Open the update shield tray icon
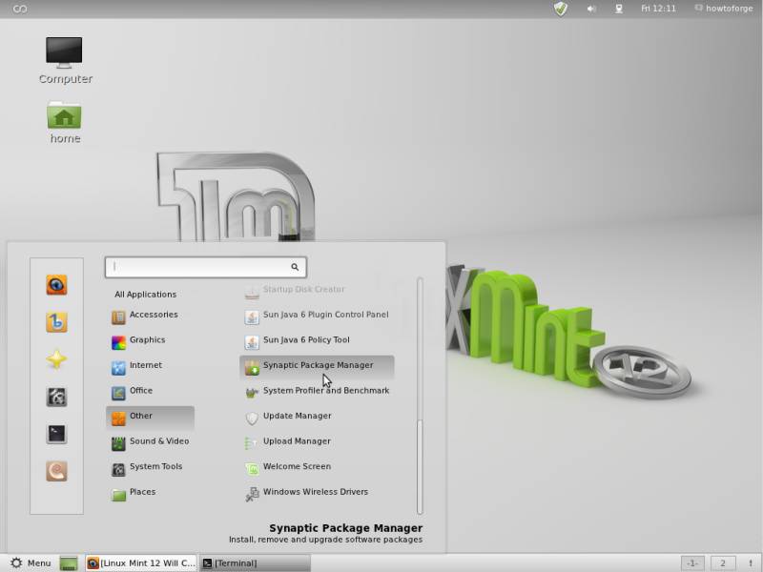Screen dimensions: 763x572 [x=561, y=9]
